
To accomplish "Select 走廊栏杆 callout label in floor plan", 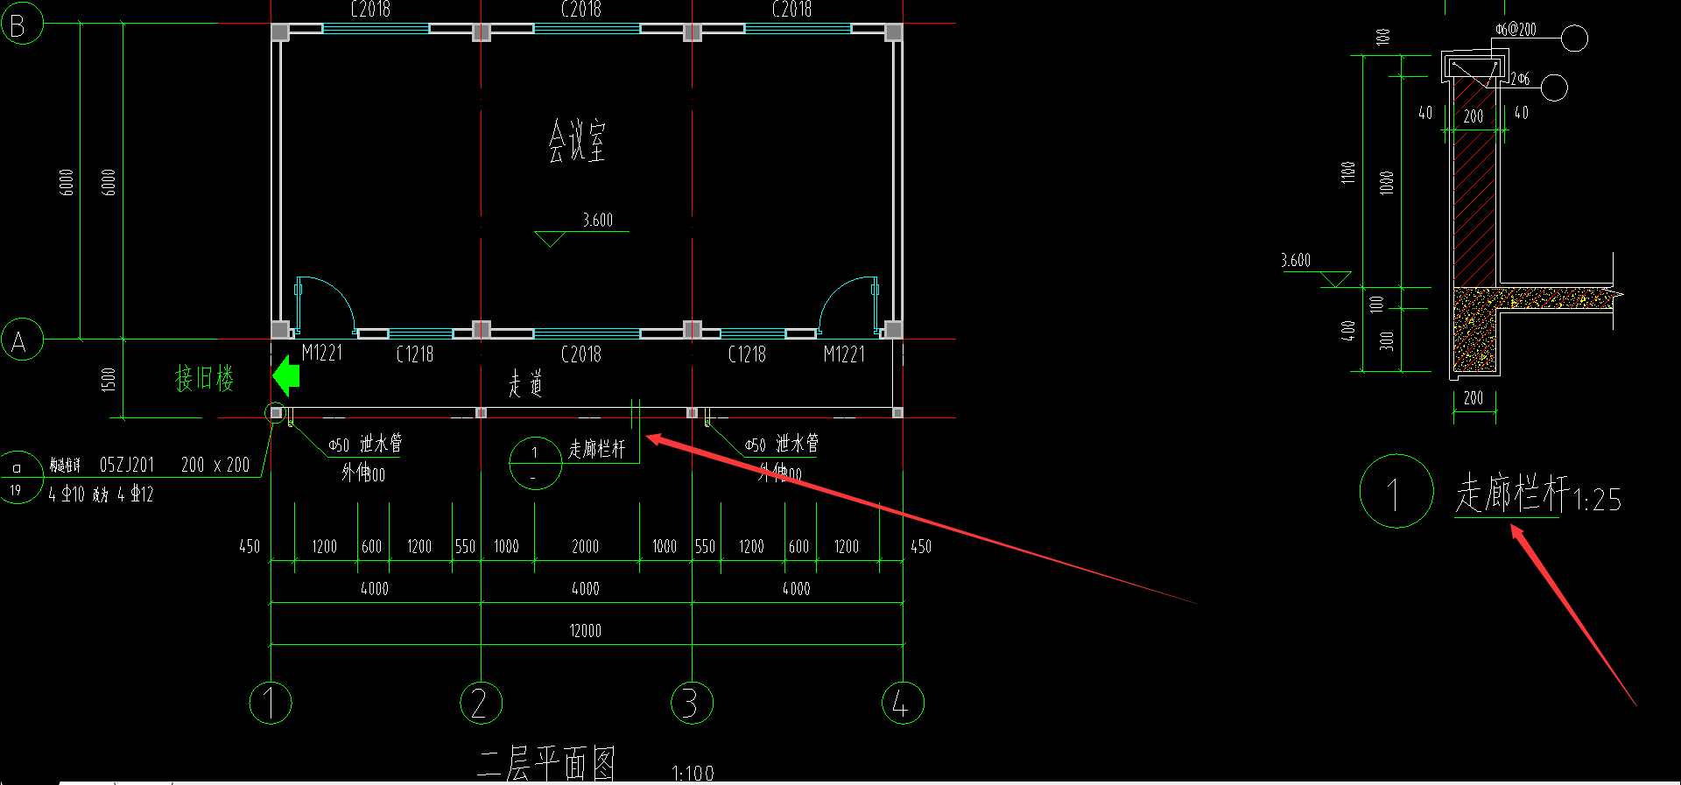I will [597, 449].
